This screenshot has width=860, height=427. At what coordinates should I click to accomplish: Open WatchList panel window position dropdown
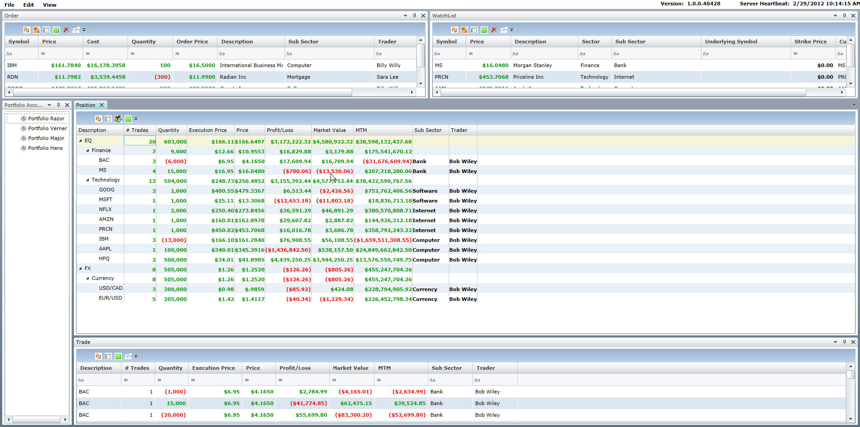tap(835, 16)
